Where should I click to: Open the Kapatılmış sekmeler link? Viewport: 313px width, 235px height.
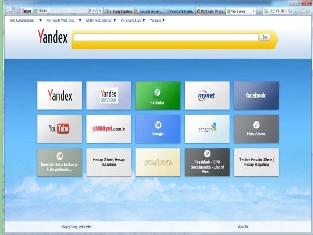pos(77,227)
